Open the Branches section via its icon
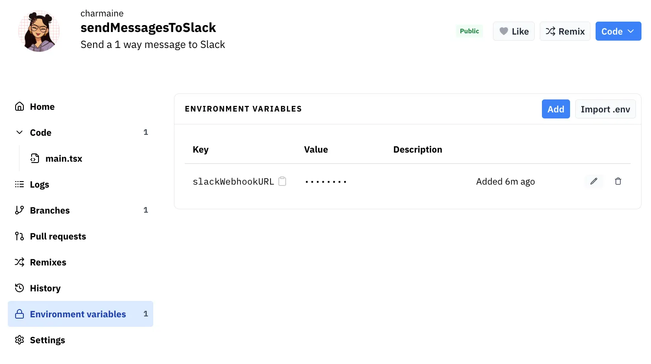Image resolution: width=651 pixels, height=364 pixels. tap(19, 210)
